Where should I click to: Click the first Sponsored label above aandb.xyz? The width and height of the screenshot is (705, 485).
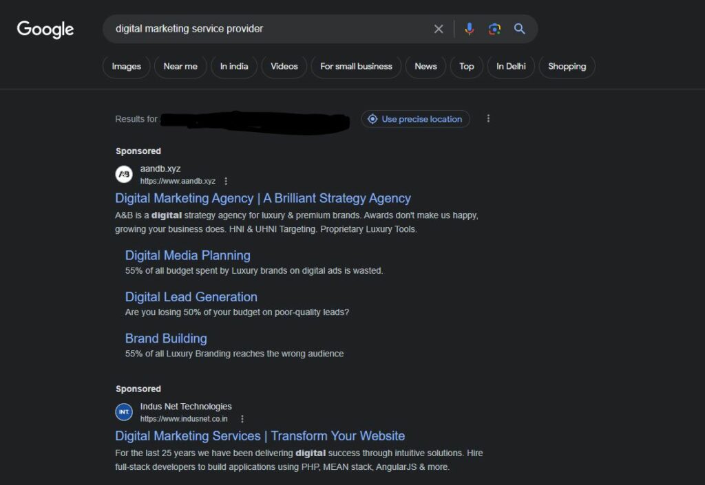(138, 151)
